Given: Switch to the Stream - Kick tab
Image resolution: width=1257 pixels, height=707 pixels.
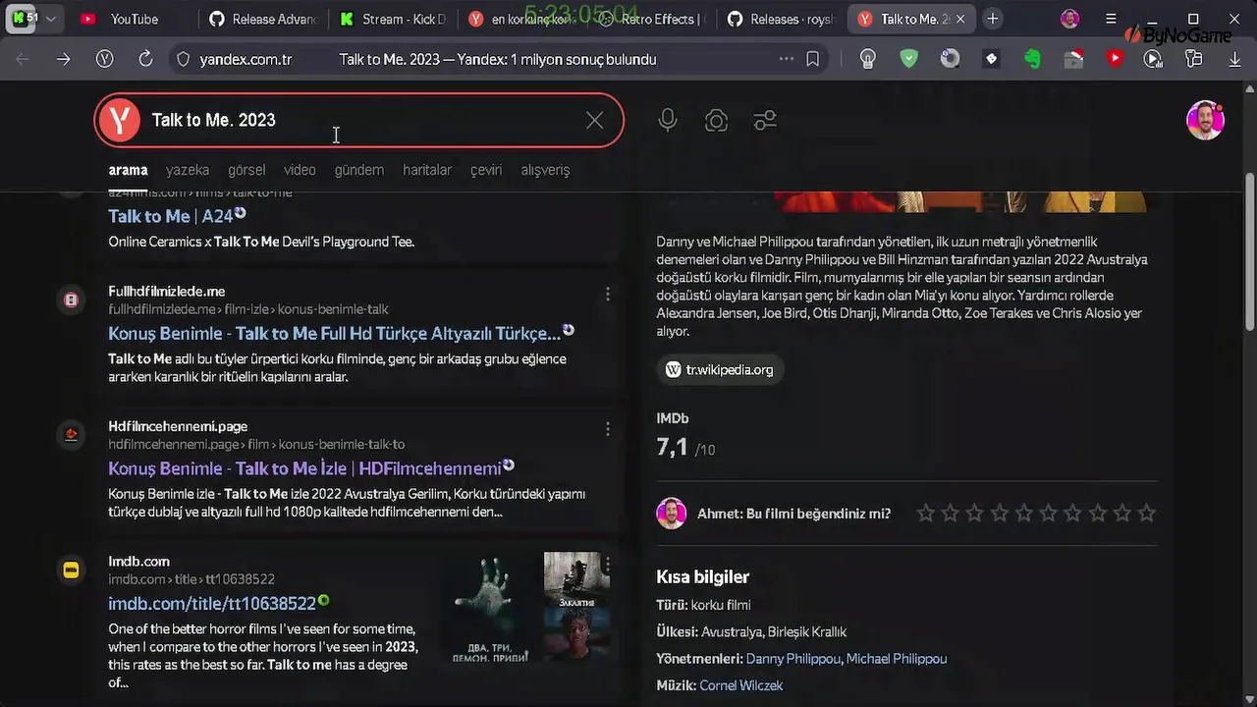Looking at the screenshot, I should coord(393,20).
